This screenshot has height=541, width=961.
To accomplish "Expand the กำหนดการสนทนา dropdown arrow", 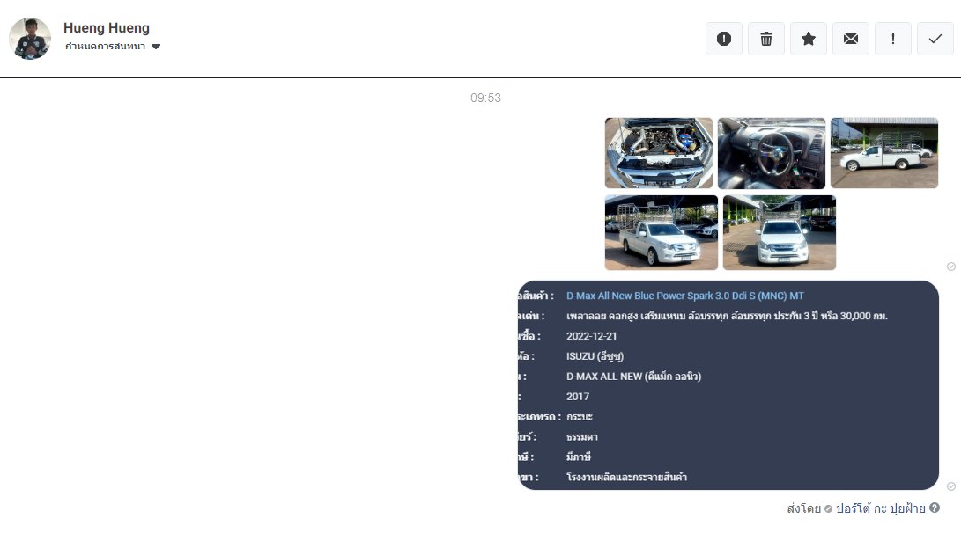I will 156,47.
